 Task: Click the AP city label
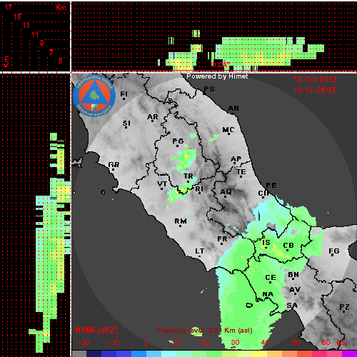pos(236,159)
